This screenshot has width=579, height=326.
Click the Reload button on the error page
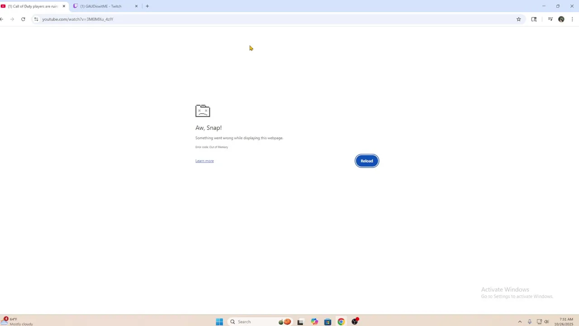click(367, 161)
